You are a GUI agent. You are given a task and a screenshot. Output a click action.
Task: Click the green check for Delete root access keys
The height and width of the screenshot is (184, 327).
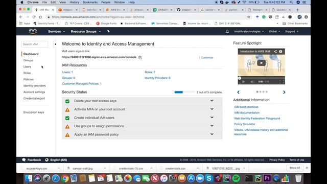pos(67,101)
